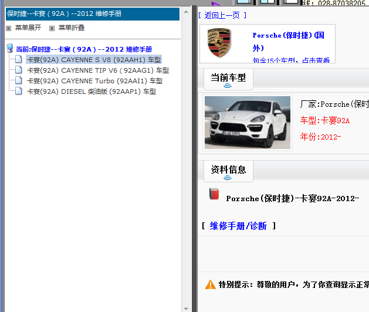The width and height of the screenshot is (369, 312).
Task: Open CAYENNE Turbo (92AAI1) model
Action: pos(94,81)
